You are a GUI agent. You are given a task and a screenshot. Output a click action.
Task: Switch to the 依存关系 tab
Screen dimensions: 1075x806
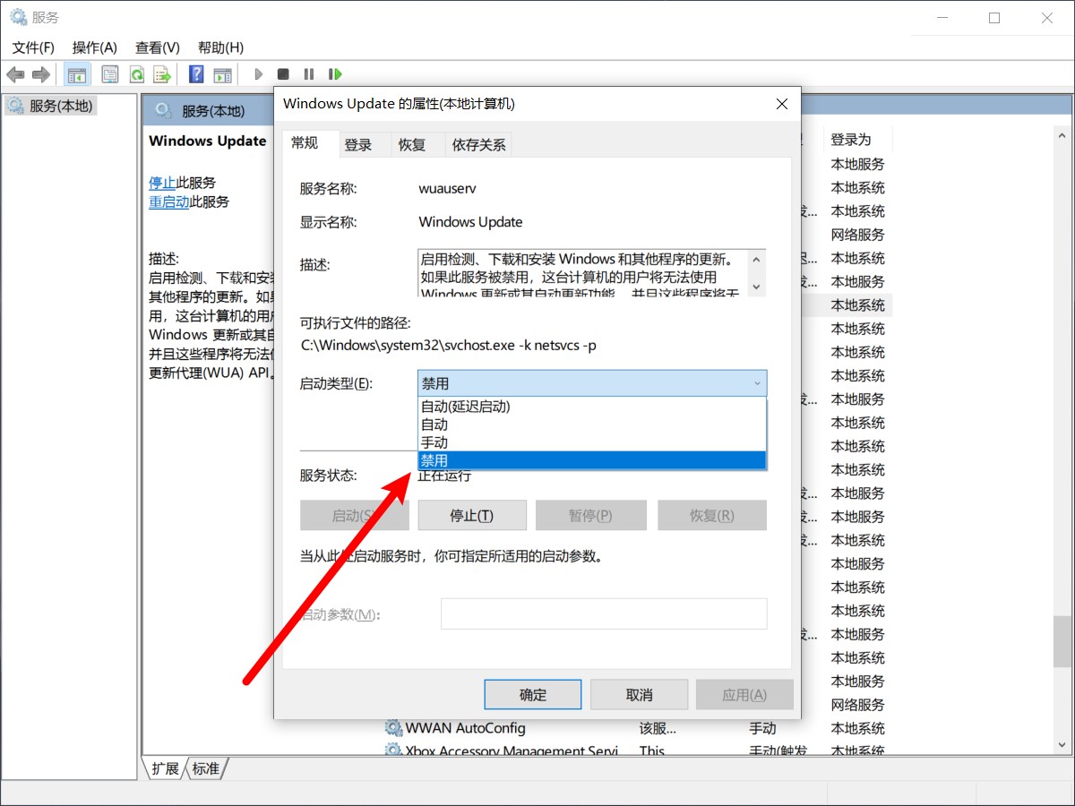(x=477, y=143)
